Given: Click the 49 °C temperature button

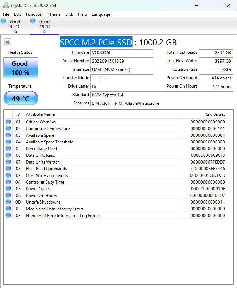Looking at the screenshot, I should click(21, 98).
